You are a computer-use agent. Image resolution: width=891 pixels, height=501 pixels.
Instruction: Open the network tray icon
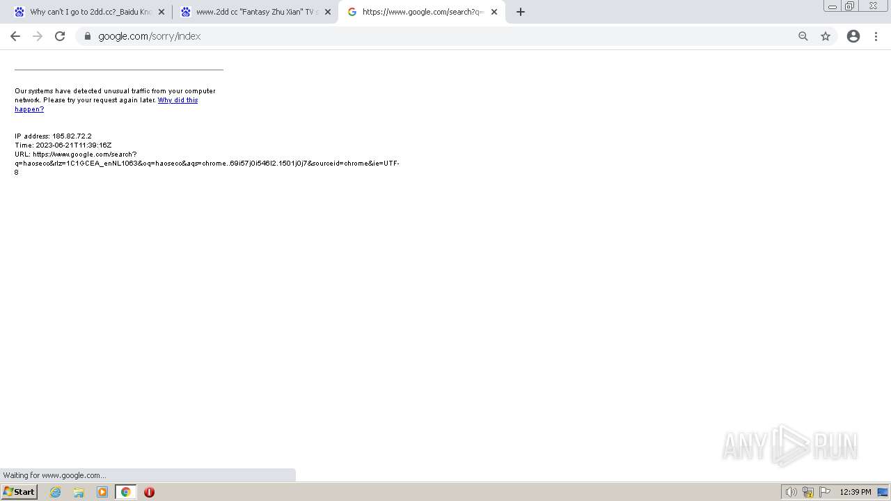(808, 492)
